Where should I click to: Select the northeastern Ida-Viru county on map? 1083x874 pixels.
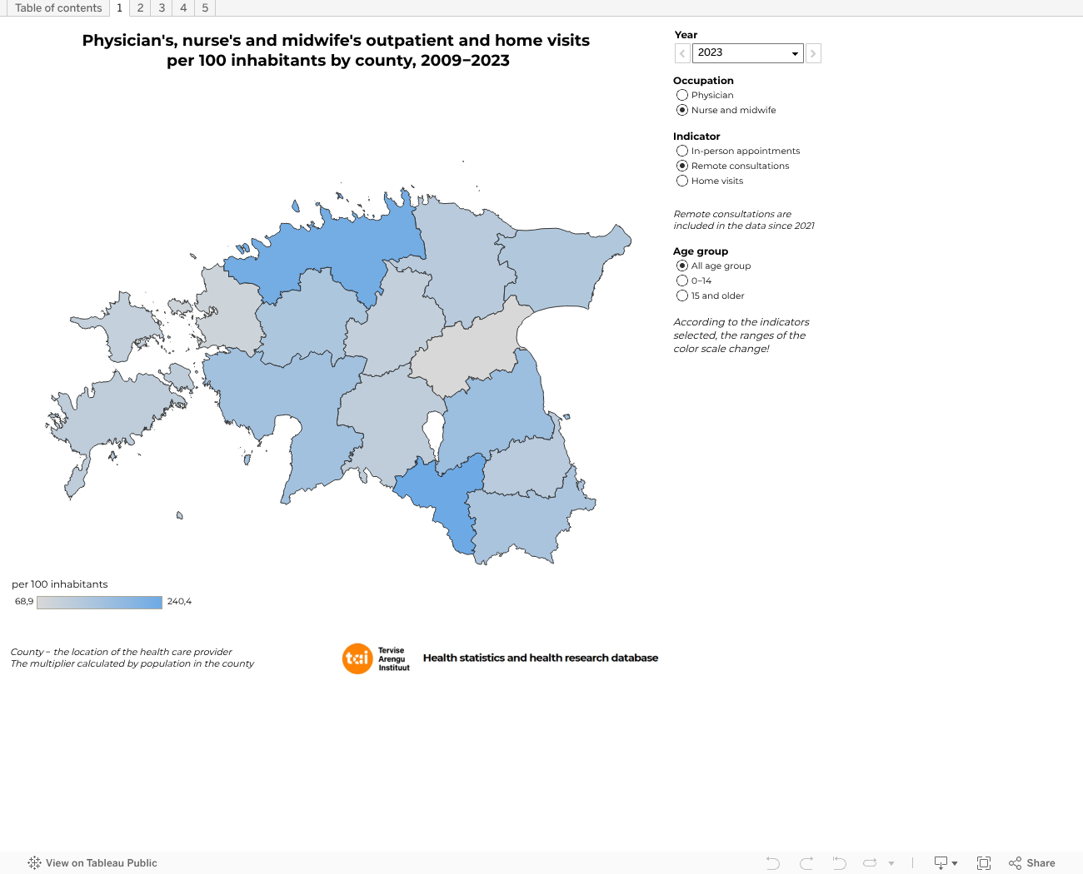click(x=558, y=266)
